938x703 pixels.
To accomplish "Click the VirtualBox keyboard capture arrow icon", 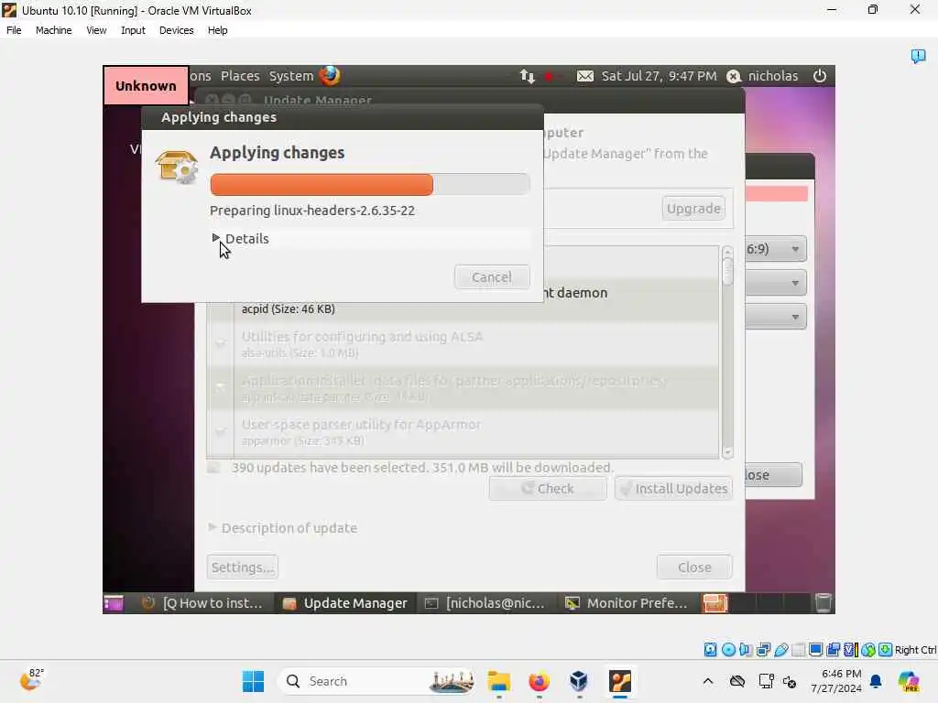I will point(886,650).
